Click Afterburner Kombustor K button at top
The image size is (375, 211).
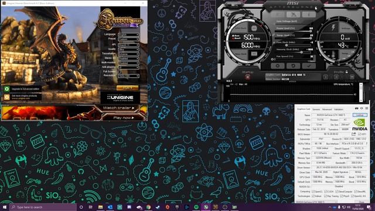[x=278, y=15]
